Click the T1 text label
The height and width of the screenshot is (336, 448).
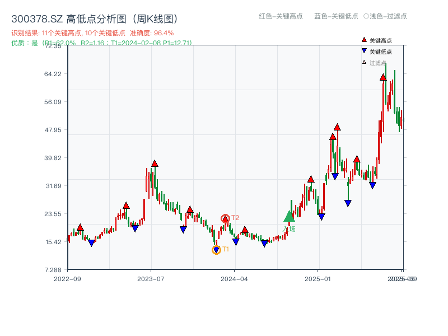(x=226, y=249)
